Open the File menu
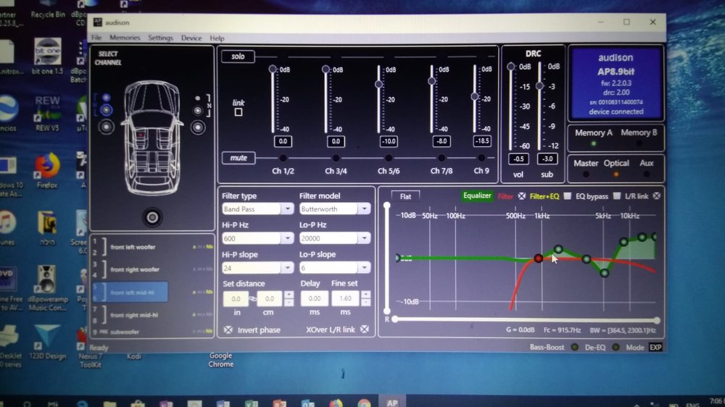The image size is (725, 407). point(96,38)
